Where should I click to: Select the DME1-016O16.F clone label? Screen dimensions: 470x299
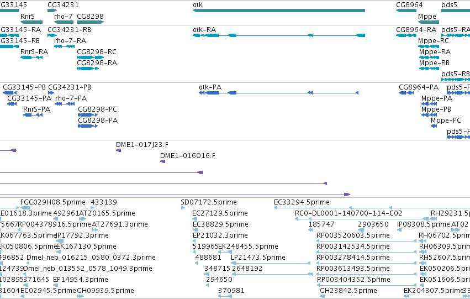(188, 156)
